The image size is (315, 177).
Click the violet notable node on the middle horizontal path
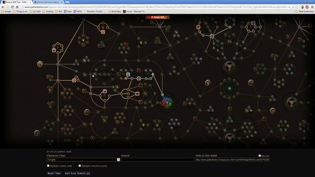tap(139, 79)
